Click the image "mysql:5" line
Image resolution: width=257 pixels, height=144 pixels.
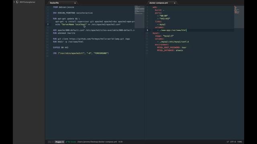164,36
